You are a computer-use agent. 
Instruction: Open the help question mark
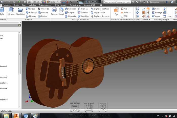172,2
